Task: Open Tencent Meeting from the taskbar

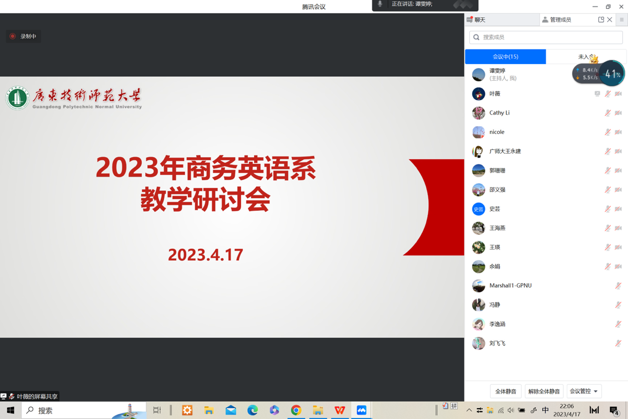Action: pos(361,410)
